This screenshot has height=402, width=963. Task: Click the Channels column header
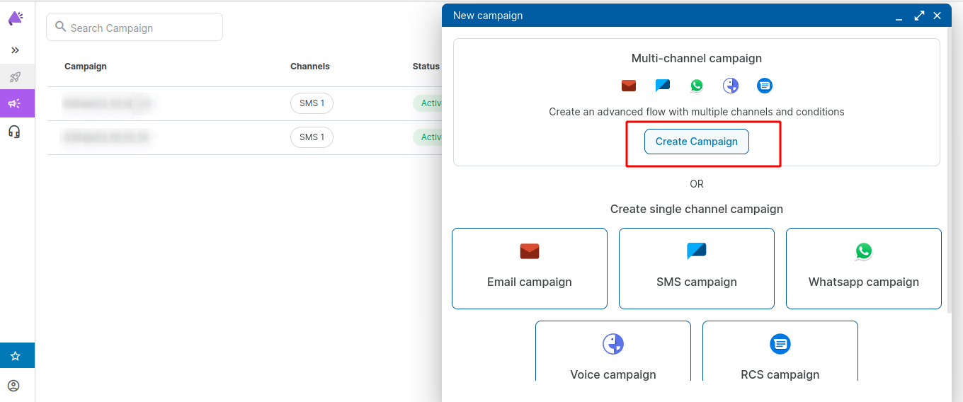click(x=309, y=67)
